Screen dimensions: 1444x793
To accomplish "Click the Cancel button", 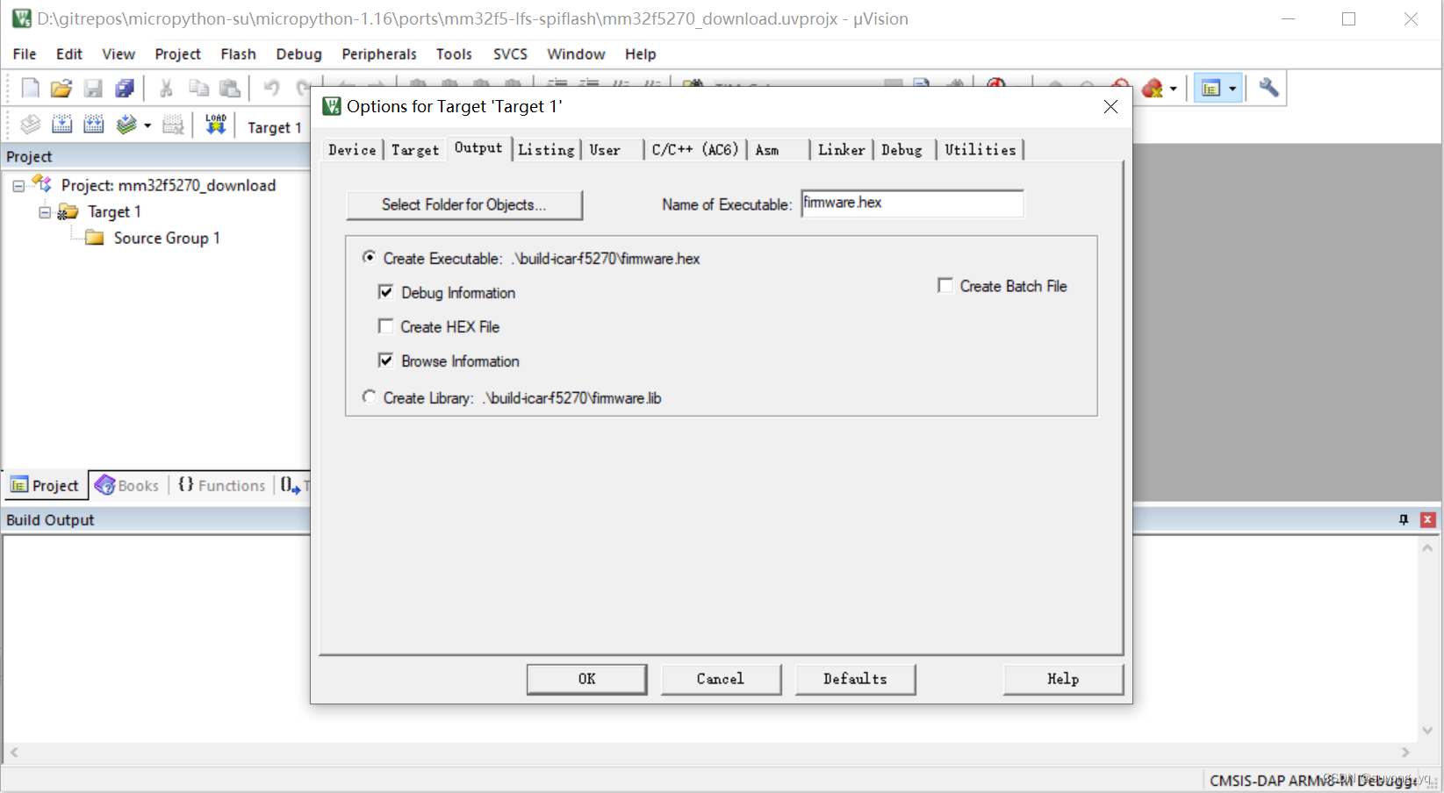I will [x=721, y=679].
